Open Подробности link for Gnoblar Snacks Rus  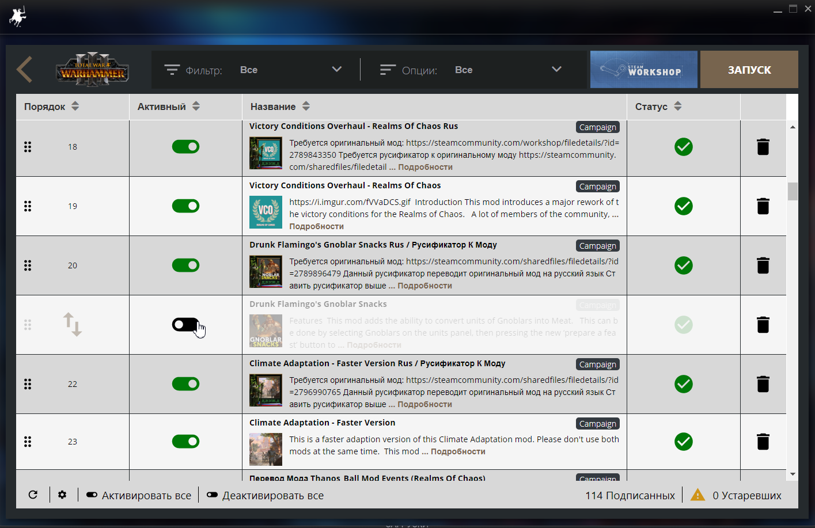[x=424, y=286]
